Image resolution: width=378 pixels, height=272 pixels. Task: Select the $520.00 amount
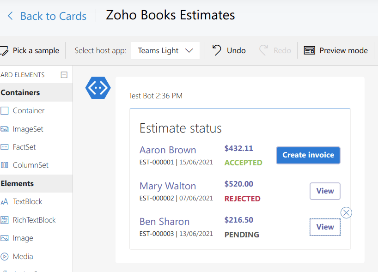[x=238, y=184]
